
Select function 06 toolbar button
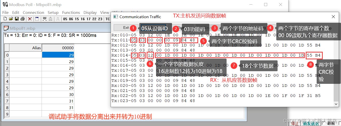pyautogui.click(x=71, y=19)
